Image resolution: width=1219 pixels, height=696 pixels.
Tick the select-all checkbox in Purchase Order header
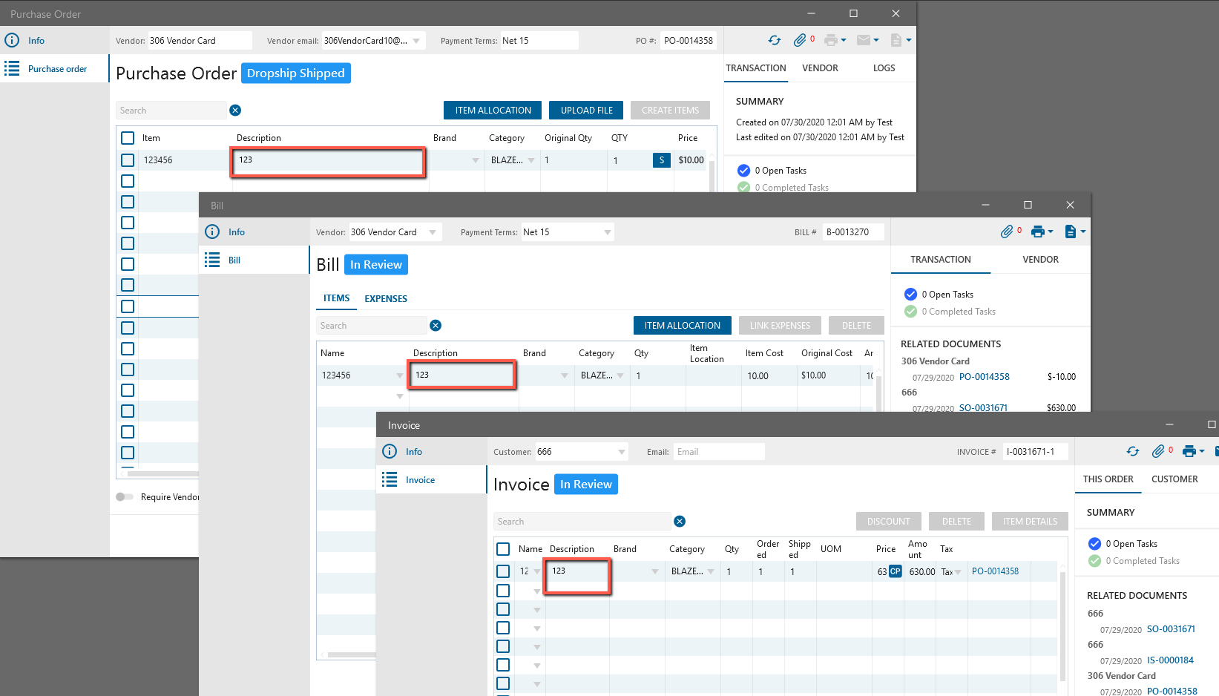(x=128, y=138)
